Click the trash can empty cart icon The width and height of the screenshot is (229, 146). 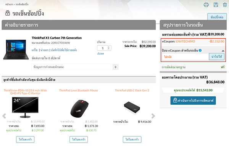(225, 5)
